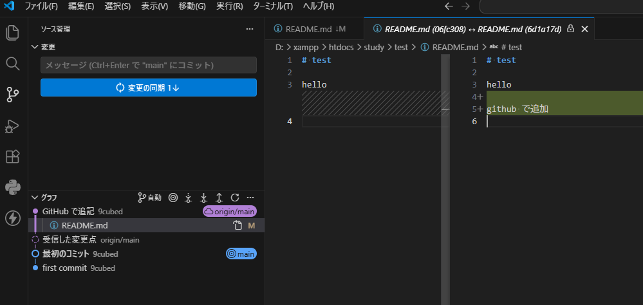Image resolution: width=643 pixels, height=305 pixels.
Task: Toggle the go-to-current-history-item target icon
Action: (172, 198)
